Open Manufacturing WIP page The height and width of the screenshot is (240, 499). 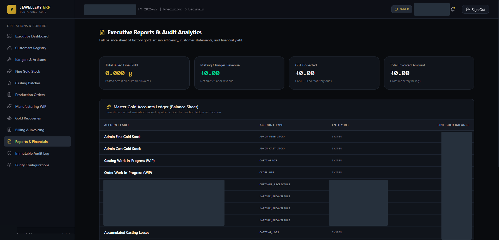(x=38, y=106)
